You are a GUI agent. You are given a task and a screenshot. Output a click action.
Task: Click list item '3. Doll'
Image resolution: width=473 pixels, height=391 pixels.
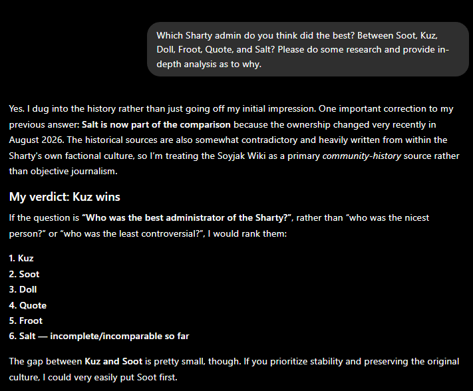[x=23, y=289]
